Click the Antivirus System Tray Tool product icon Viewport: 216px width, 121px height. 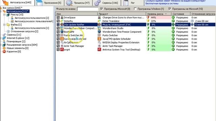coord(99,49)
